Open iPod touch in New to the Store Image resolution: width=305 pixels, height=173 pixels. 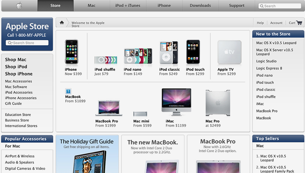265,82
